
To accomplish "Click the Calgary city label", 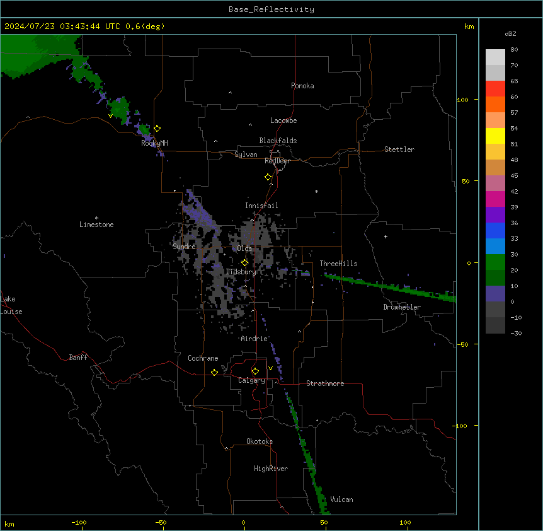I will click(x=251, y=380).
